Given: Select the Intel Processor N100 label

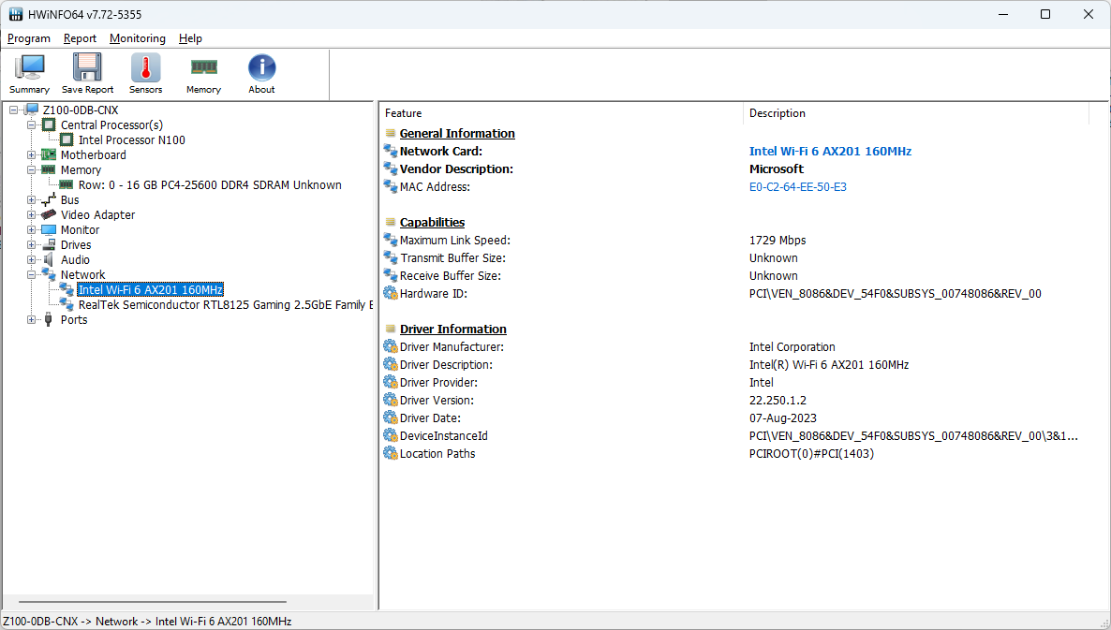Looking at the screenshot, I should tap(132, 140).
